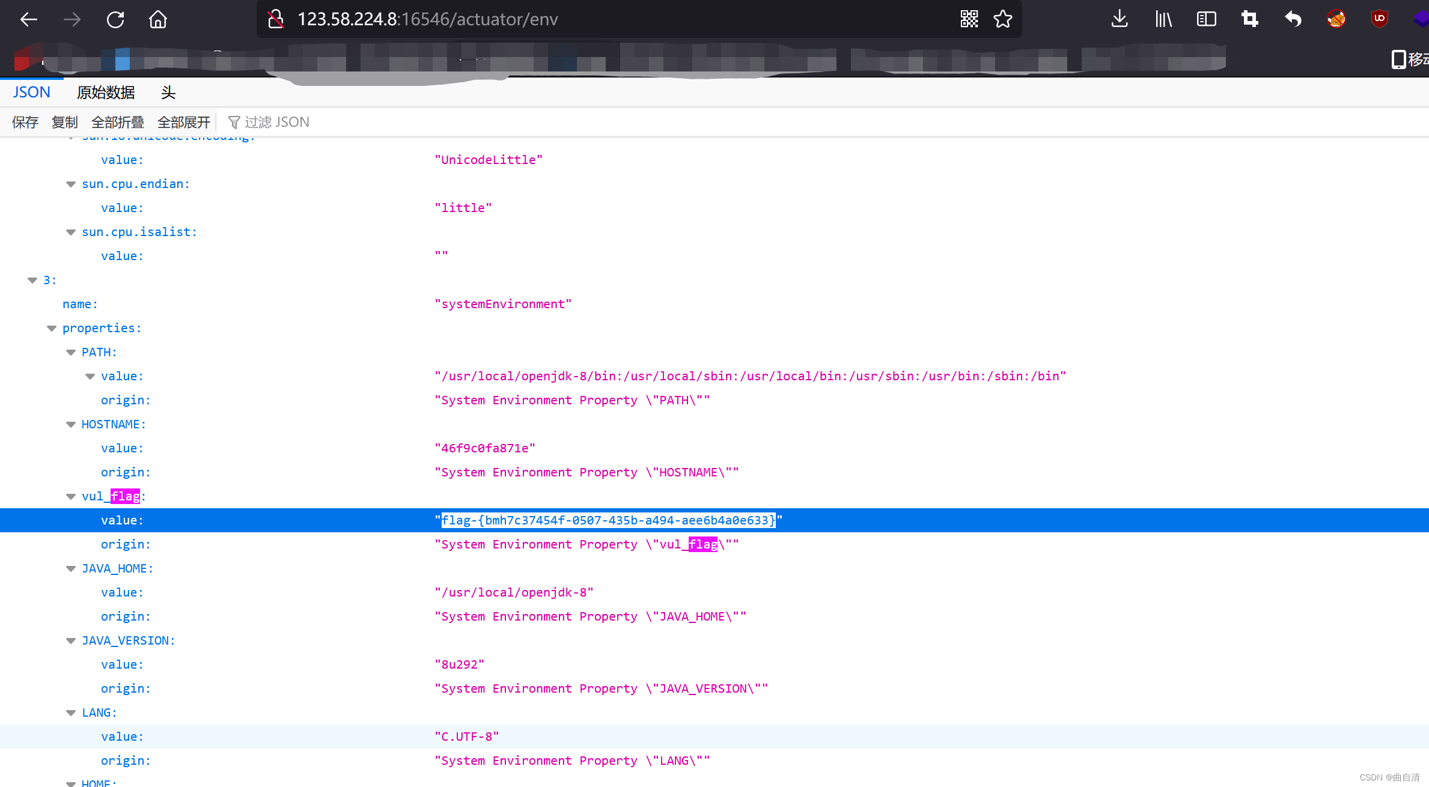
Task: Click the "little" endian value
Action: coord(463,208)
